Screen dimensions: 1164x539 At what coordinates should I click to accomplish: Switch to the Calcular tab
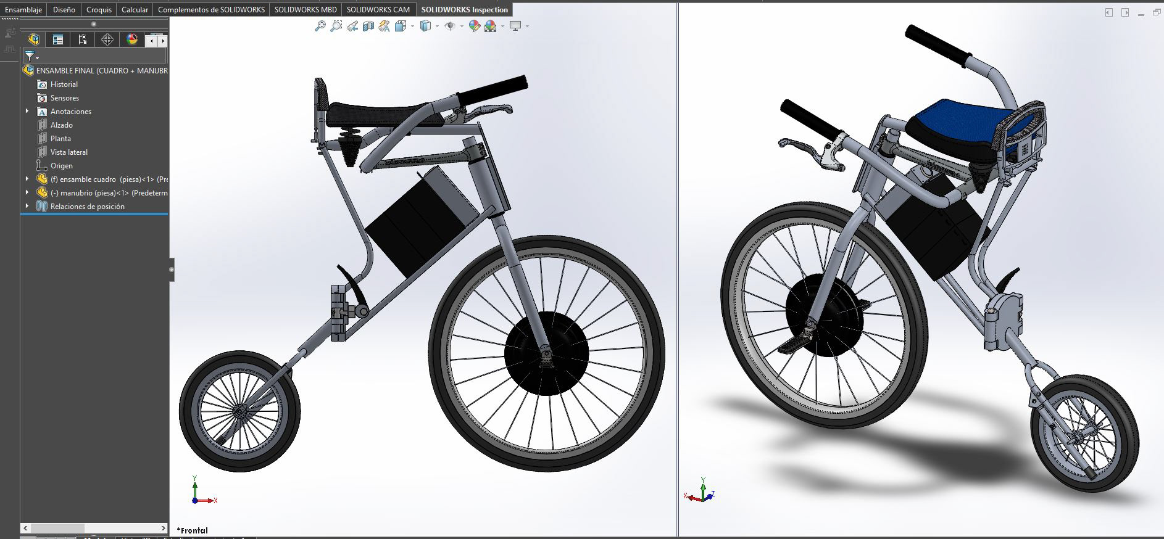(x=135, y=9)
